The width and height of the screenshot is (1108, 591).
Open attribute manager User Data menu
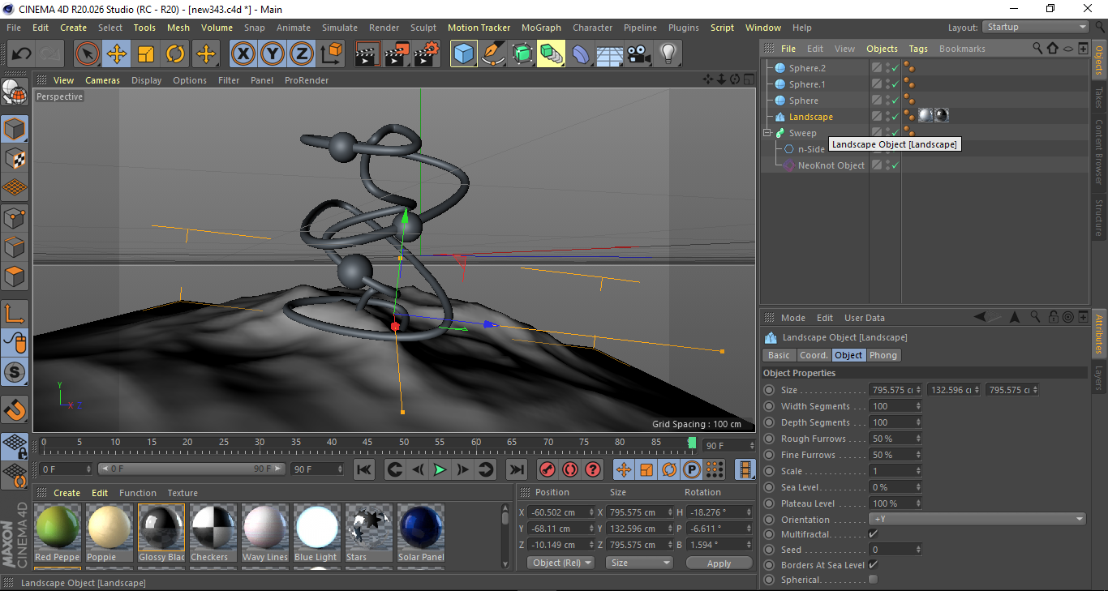[865, 318]
